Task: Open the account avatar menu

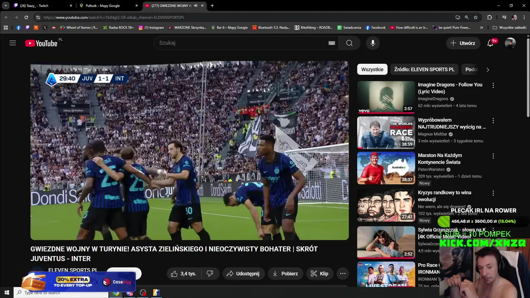Action: [510, 43]
